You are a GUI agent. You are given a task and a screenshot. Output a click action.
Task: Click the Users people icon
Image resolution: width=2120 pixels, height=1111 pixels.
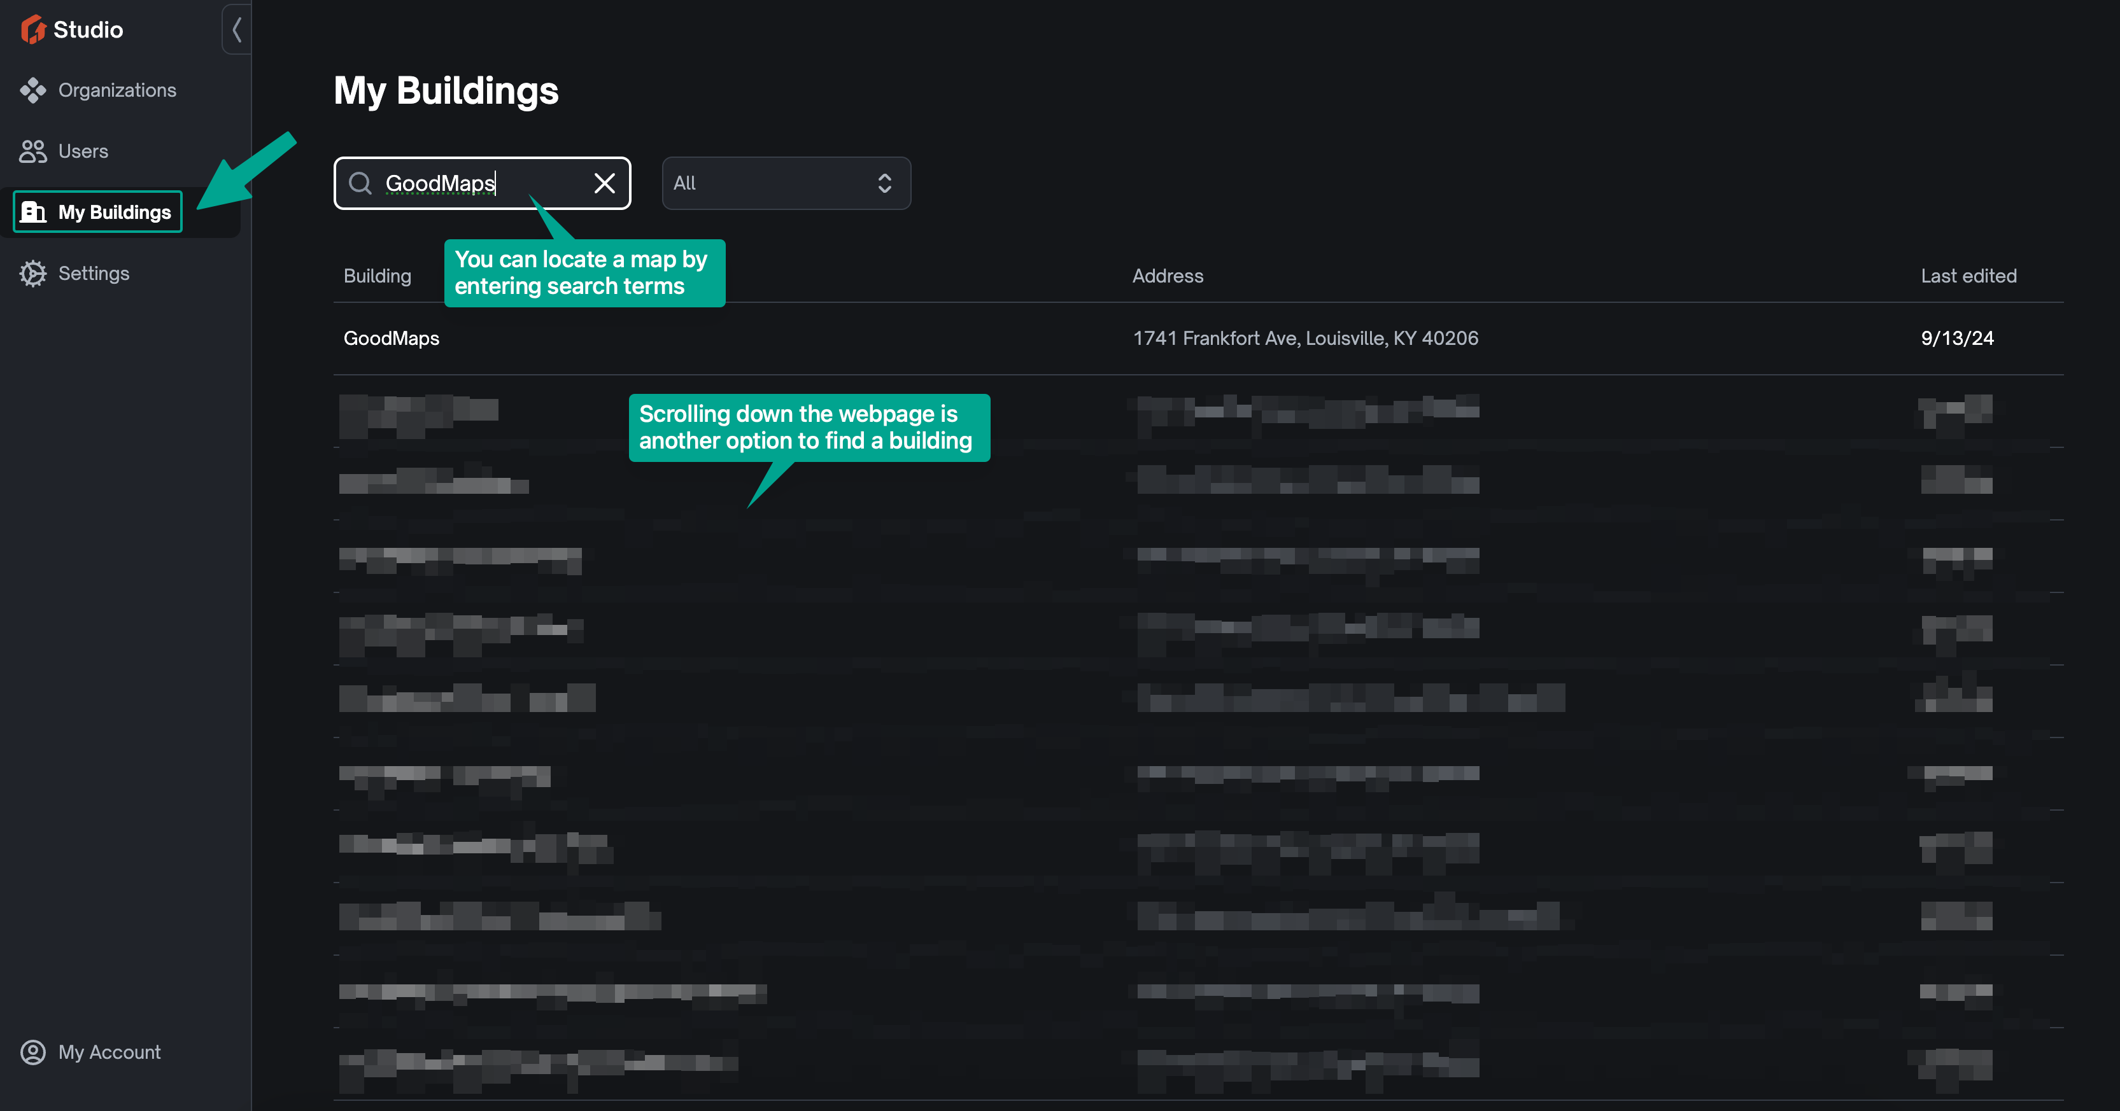pos(33,151)
